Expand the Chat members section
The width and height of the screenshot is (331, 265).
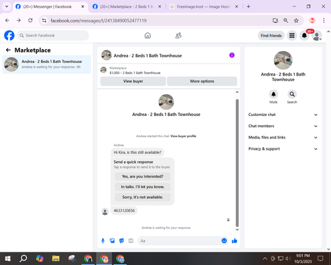[x=283, y=126]
